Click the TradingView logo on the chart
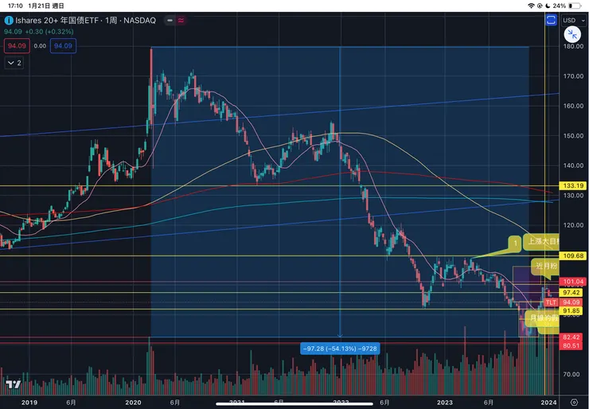Viewport: 589px width, 409px height. [x=13, y=384]
